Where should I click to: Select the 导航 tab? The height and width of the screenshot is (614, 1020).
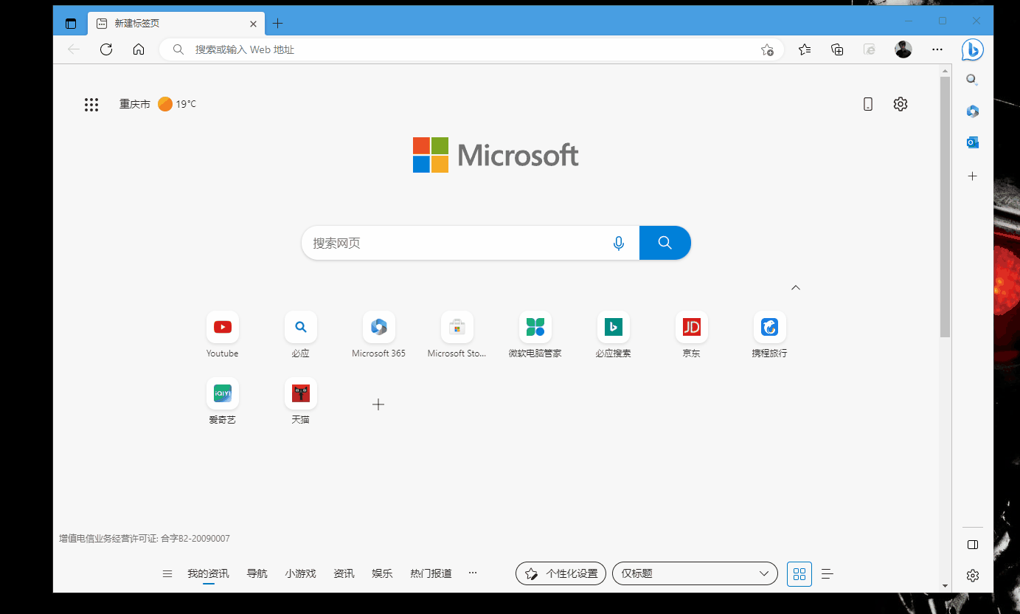[x=257, y=573]
